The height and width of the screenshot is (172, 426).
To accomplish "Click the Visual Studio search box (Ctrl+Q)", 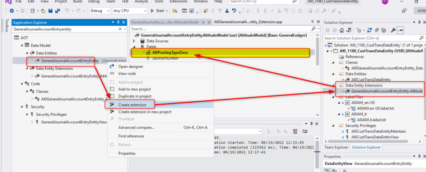I will 263,1.
